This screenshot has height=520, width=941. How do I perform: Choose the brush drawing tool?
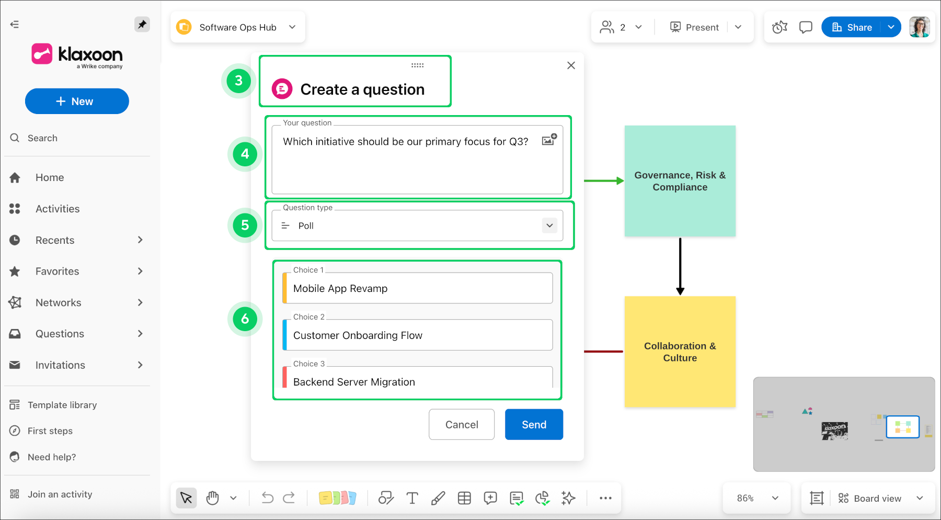[438, 498]
